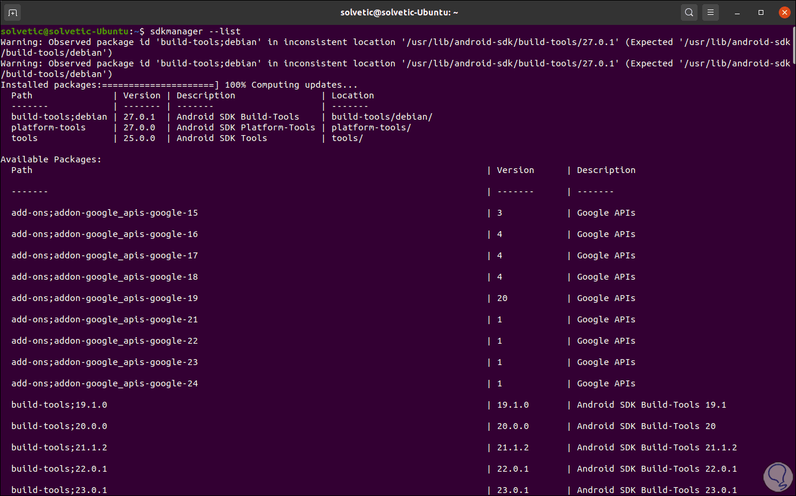Open the hamburger menu
796x496 pixels.
tap(711, 12)
